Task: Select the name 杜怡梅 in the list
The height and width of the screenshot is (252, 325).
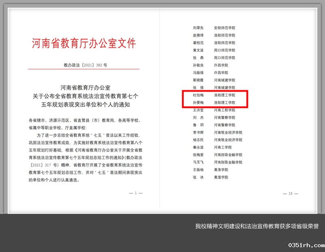Action: pos(199,95)
